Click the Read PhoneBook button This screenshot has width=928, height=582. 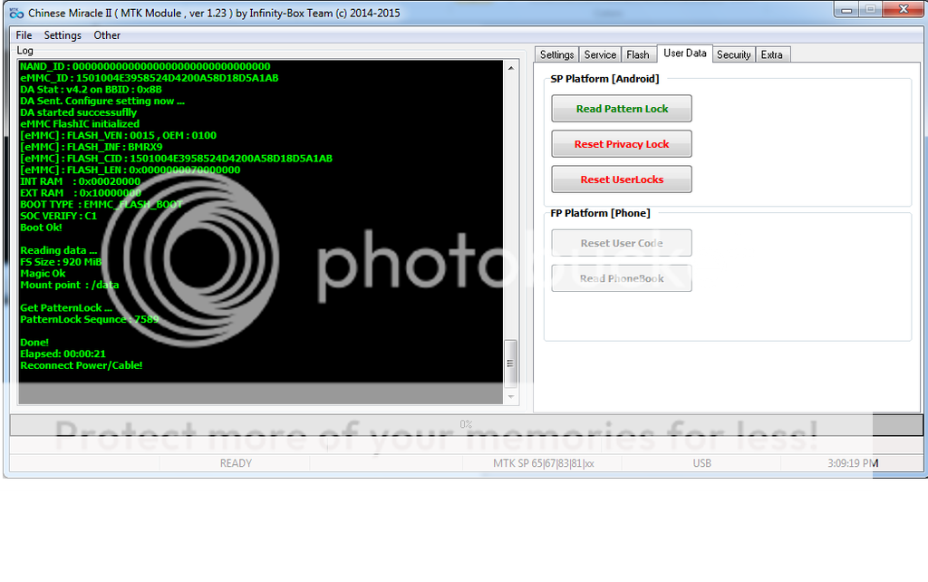point(622,278)
